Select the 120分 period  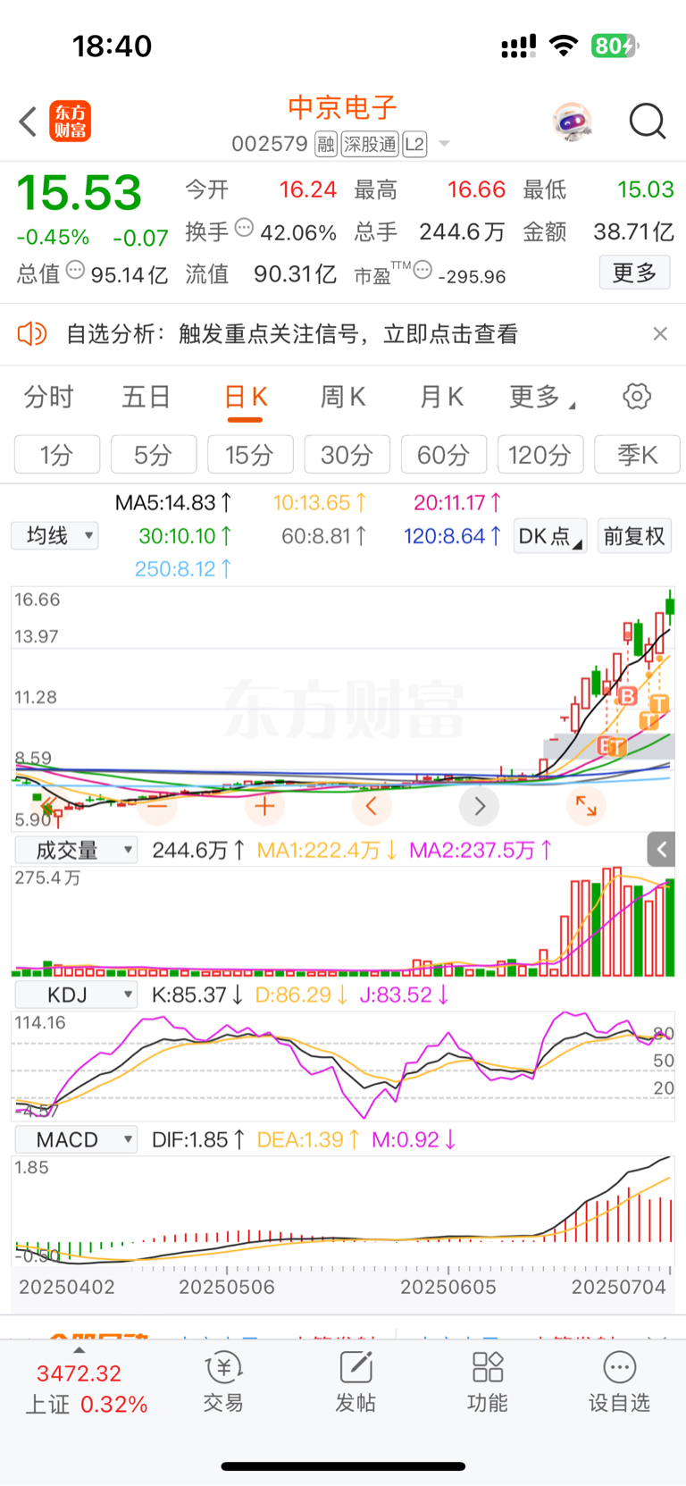click(540, 455)
